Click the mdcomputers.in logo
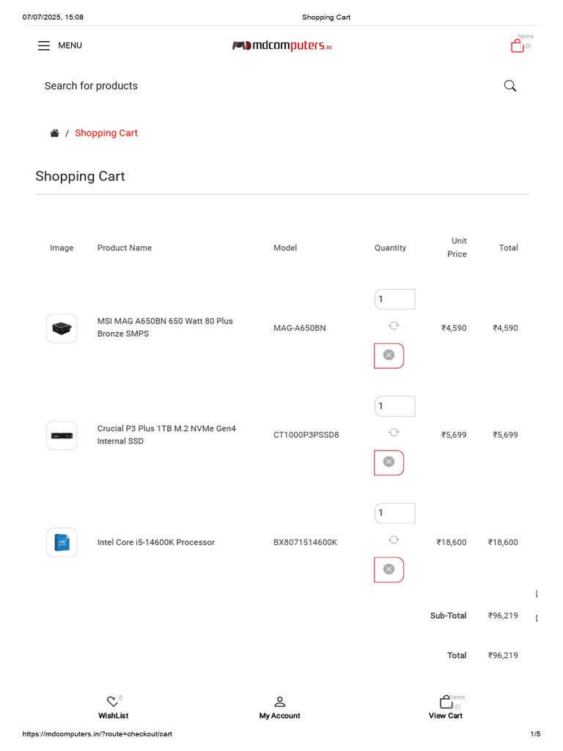The width and height of the screenshot is (563, 751). point(281,45)
